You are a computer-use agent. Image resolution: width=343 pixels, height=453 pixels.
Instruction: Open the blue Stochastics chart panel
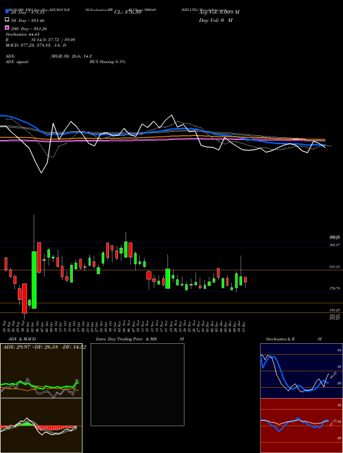coord(301,371)
